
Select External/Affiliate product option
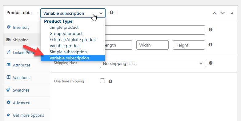73,40
